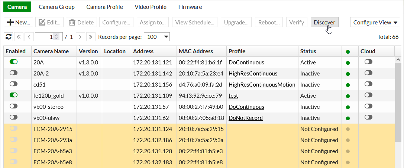Open the Firmware tab

(x=190, y=7)
